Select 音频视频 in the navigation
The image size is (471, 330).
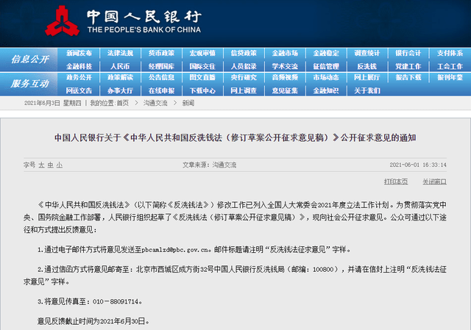pos(285,77)
